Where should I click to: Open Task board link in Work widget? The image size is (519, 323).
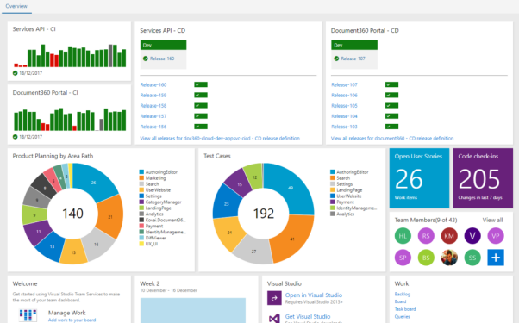click(405, 309)
